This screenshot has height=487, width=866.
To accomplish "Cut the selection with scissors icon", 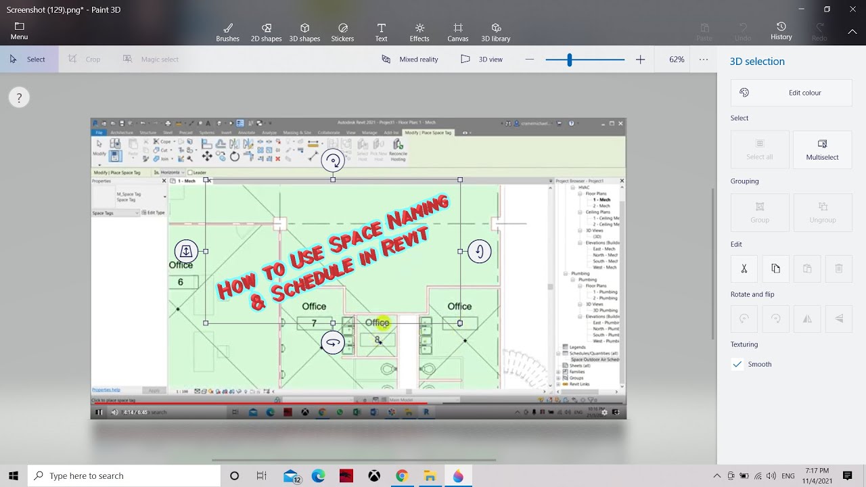I will pyautogui.click(x=744, y=269).
